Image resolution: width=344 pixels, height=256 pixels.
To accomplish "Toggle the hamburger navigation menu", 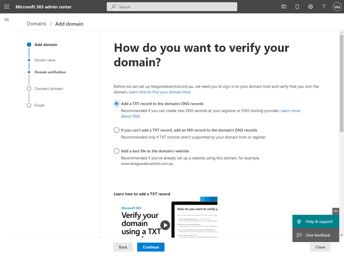I will click(x=7, y=19).
